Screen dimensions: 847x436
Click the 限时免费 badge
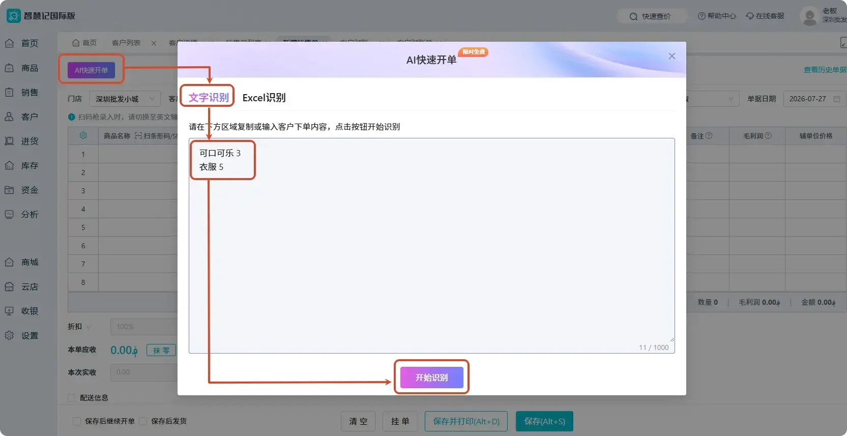point(474,52)
